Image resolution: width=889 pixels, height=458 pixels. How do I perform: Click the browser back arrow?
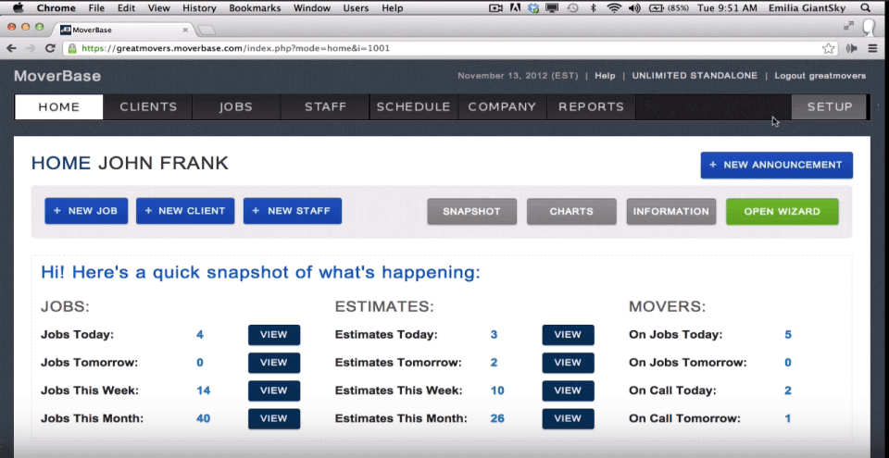[11, 48]
